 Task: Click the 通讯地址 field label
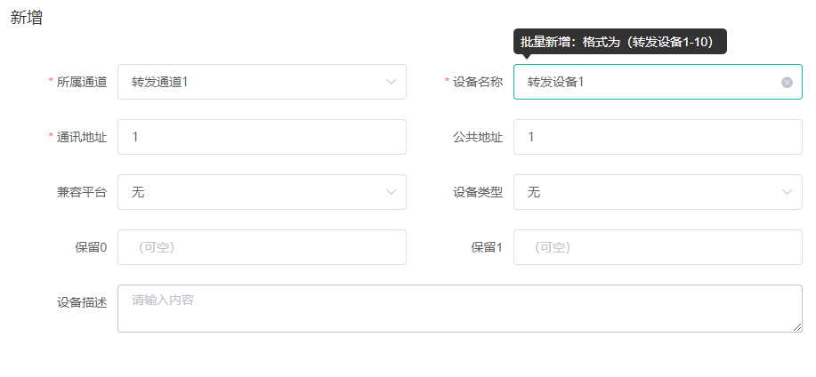[x=82, y=137]
